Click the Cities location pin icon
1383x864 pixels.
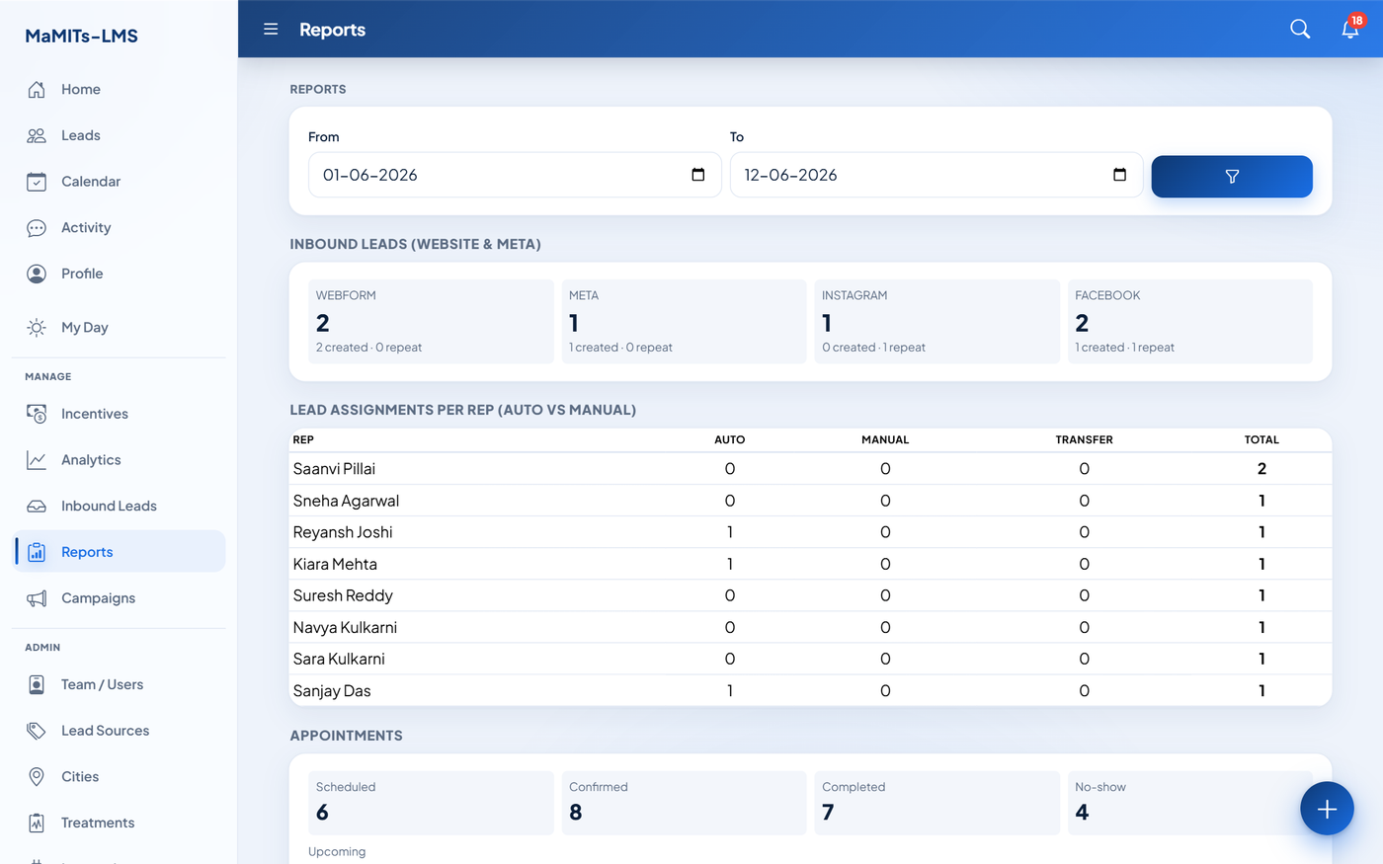point(37,777)
